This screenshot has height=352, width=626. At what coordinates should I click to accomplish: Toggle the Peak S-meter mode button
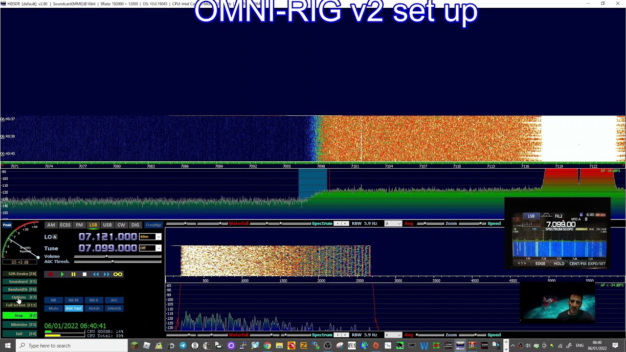(7, 225)
